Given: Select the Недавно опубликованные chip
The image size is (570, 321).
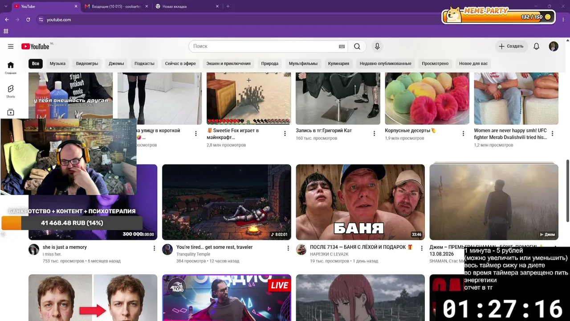Looking at the screenshot, I should (386, 64).
